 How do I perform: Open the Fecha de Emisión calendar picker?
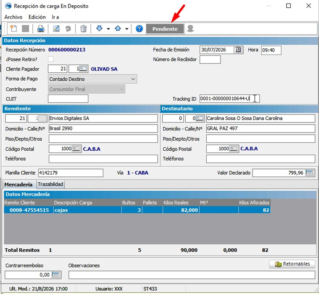tap(238, 50)
